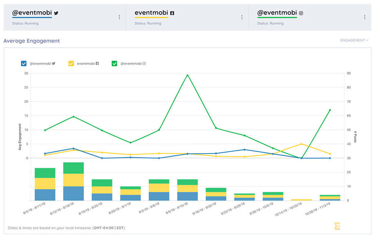Click the orange logo icon at chart bottom right

[337, 226]
